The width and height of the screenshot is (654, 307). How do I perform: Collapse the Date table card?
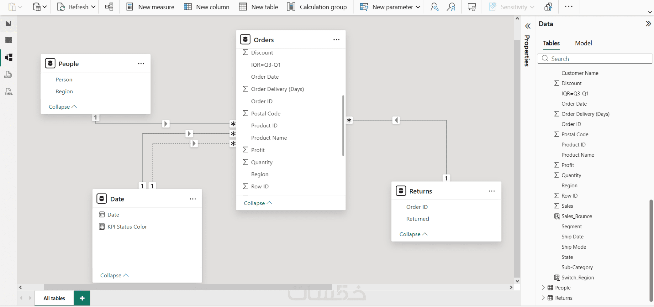pyautogui.click(x=114, y=275)
